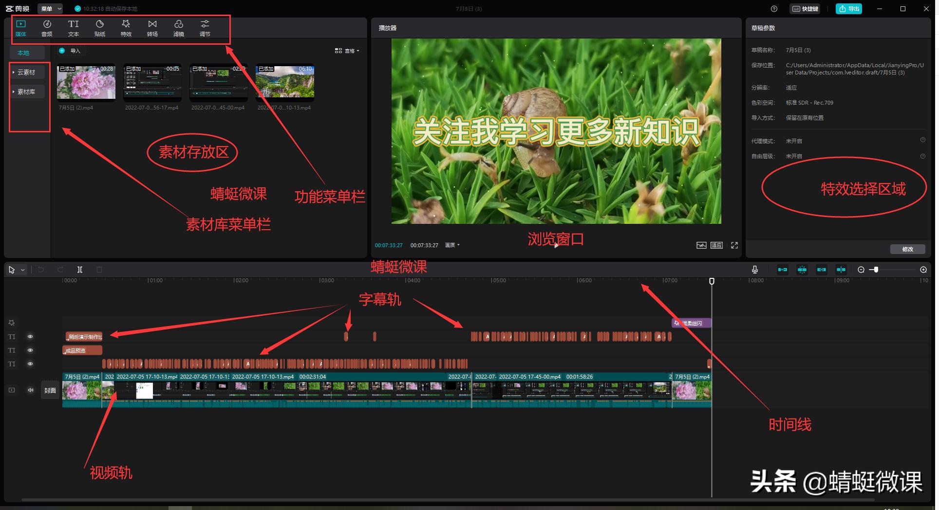Viewport: 939px width, 510px height.
Task: Open the 滤镜 filters icon
Action: pos(178,27)
